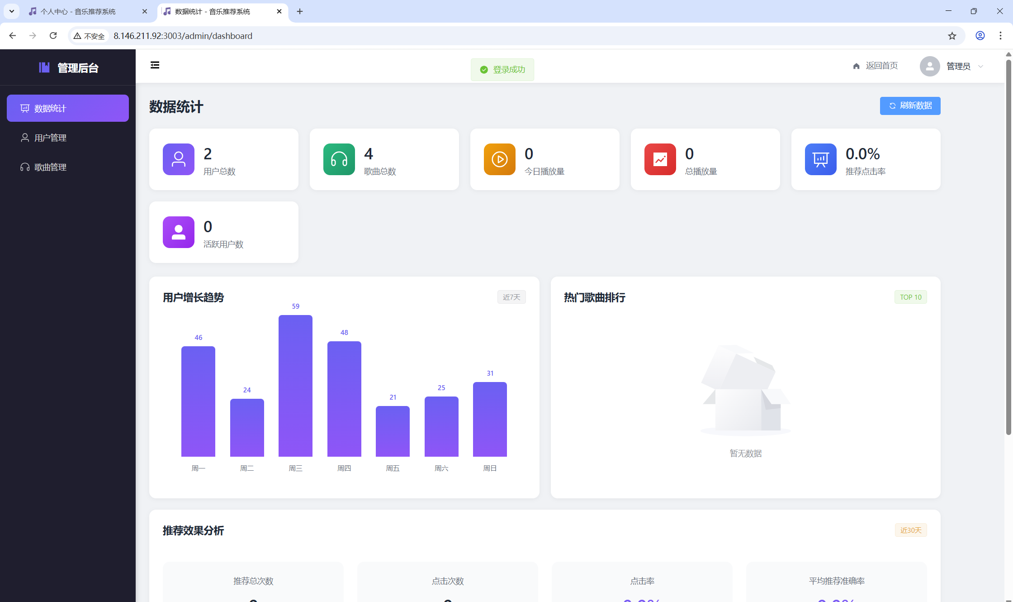Viewport: 1013px width, 602px height.
Task: Expand the 管理员 account dropdown
Action: pos(980,67)
